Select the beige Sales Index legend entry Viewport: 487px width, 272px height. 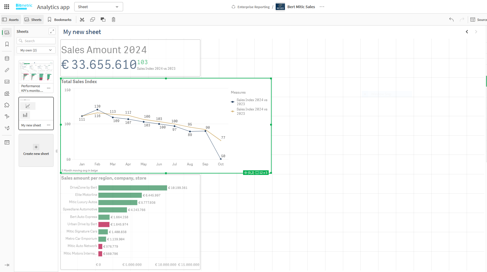click(x=249, y=111)
